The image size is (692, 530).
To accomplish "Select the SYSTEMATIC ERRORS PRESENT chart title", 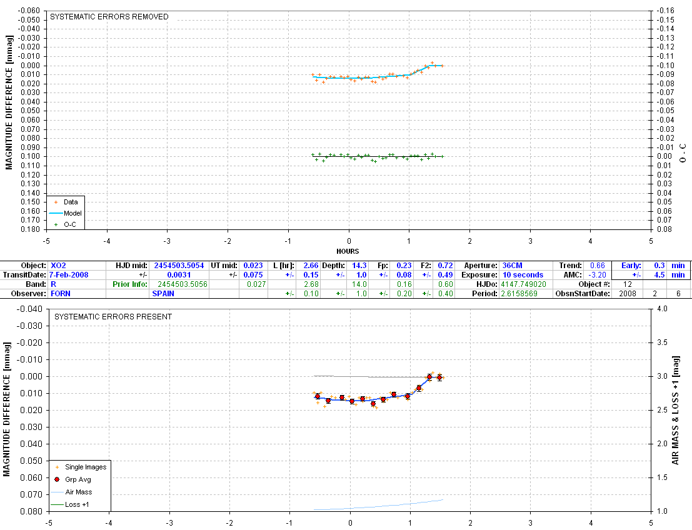I will 113,317.
